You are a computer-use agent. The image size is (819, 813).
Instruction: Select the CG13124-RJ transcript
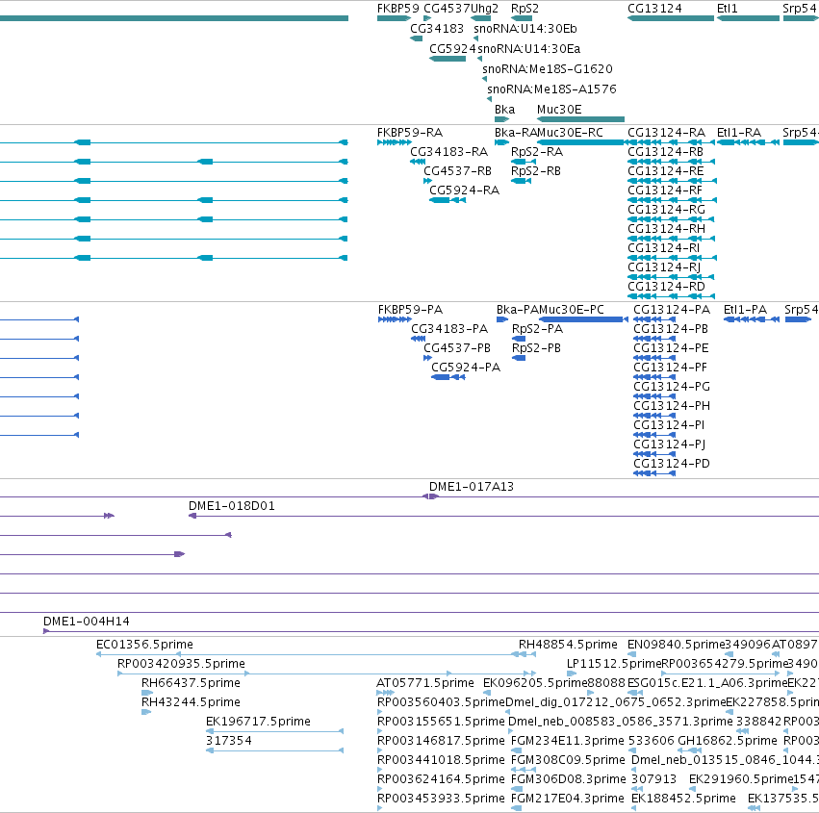tap(671, 277)
